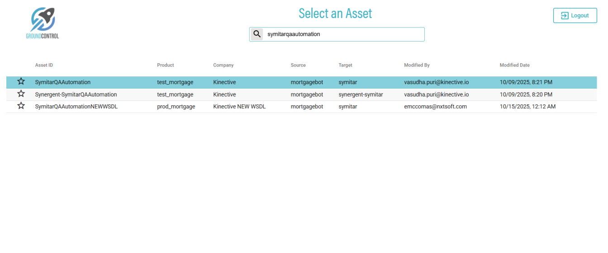The width and height of the screenshot is (608, 253).
Task: Star the Synergent-SymitarQAAutomation asset
Action: pos(21,94)
